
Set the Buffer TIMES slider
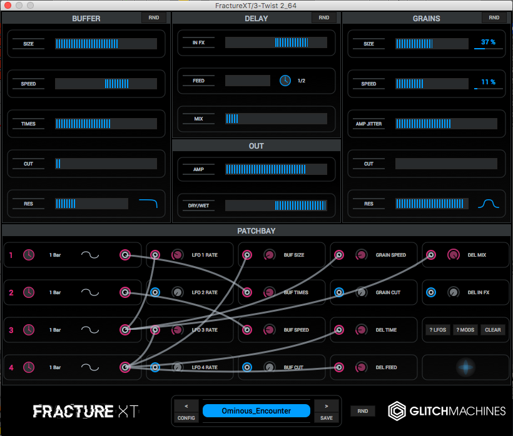pyautogui.click(x=106, y=124)
